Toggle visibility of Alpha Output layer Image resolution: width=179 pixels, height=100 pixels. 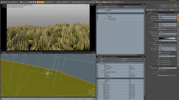click(x=98, y=66)
